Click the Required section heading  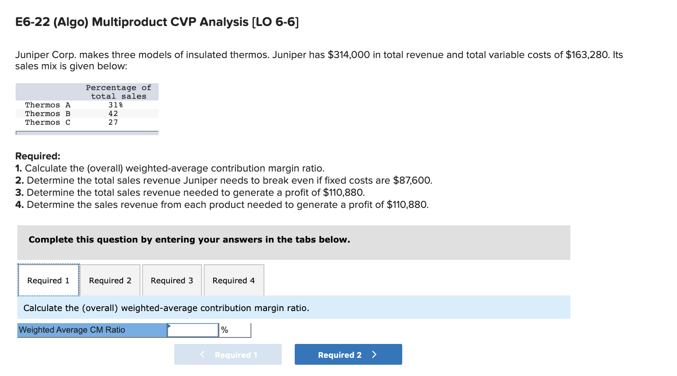point(38,156)
